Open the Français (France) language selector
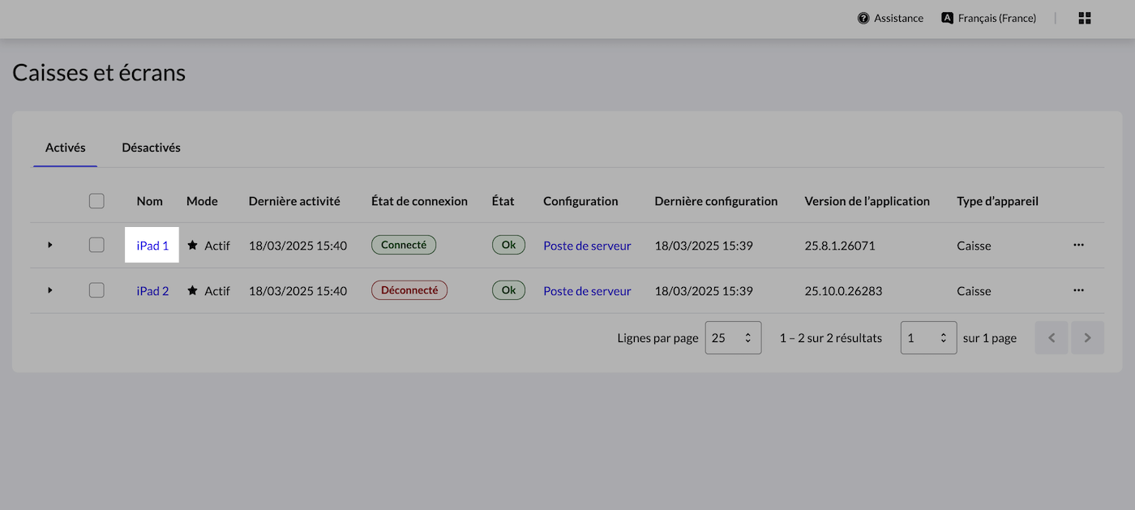The width and height of the screenshot is (1135, 510). [x=988, y=18]
